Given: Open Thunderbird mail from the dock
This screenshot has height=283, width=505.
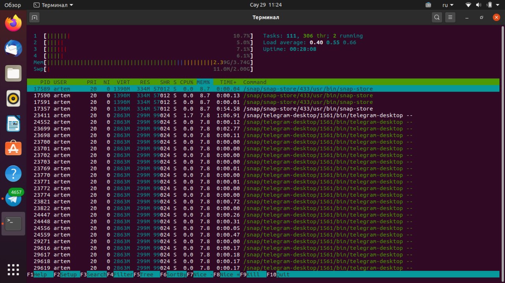Looking at the screenshot, I should tap(13, 48).
